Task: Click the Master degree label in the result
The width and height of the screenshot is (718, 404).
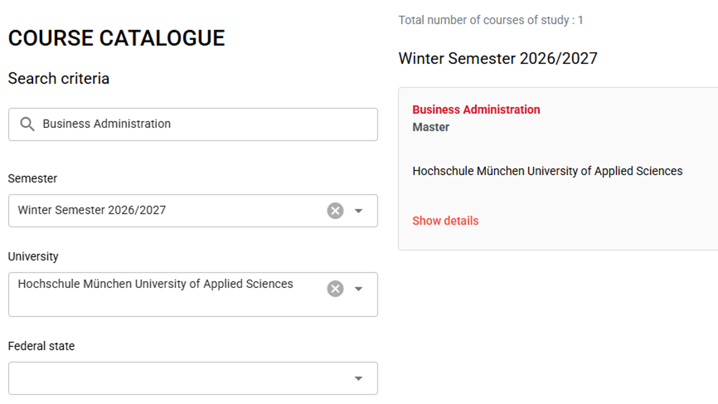Action: (431, 127)
